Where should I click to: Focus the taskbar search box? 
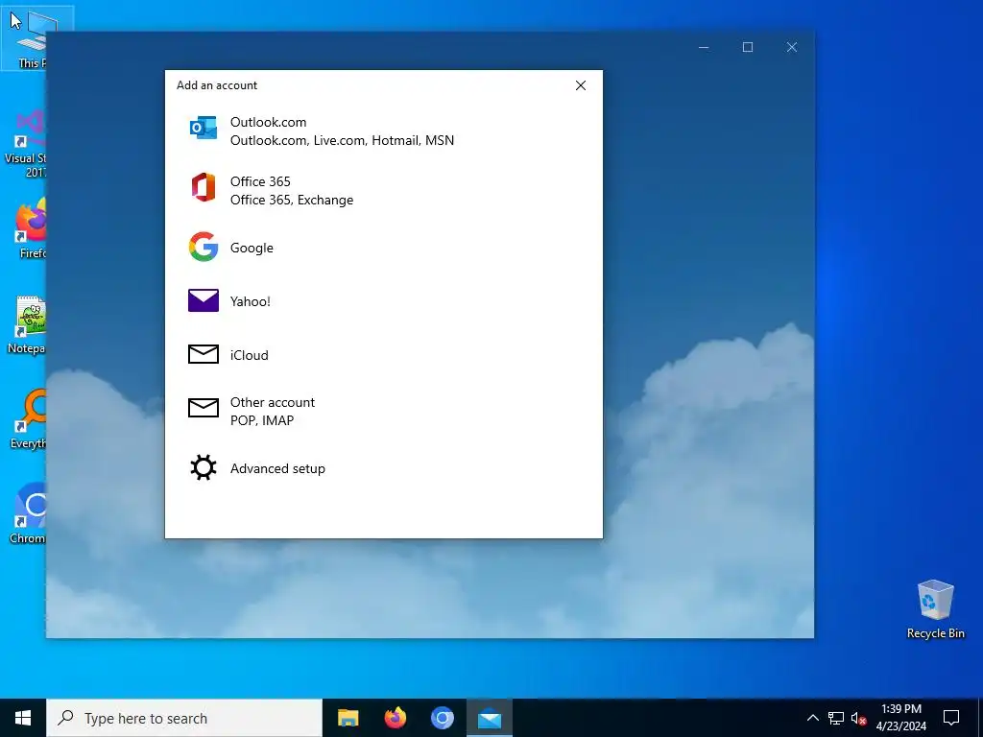tap(184, 718)
